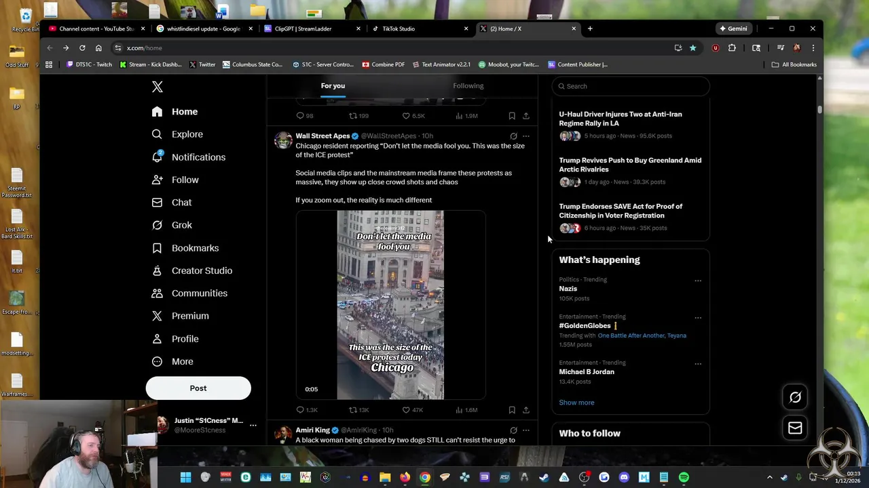Screen dimensions: 869x488
Task: Click the x.com/home address bar
Action: [394, 48]
